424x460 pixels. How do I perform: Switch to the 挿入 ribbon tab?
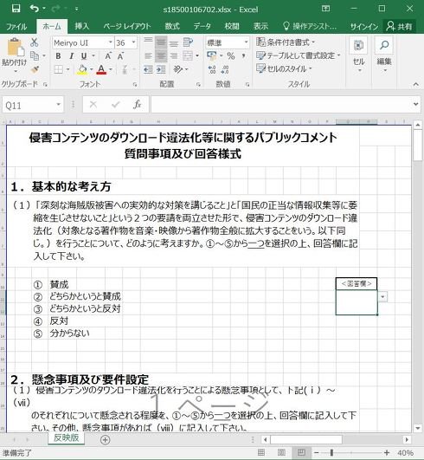point(81,26)
